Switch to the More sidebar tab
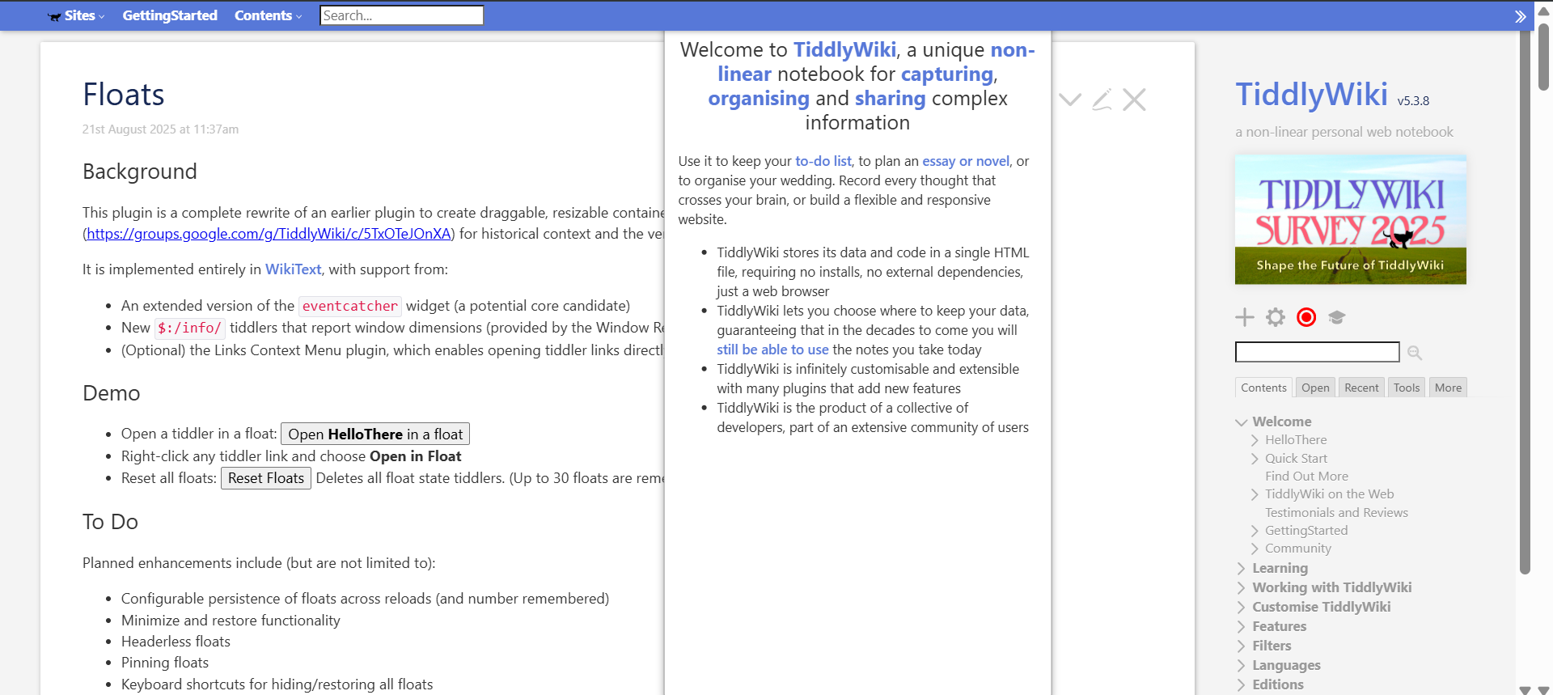This screenshot has width=1553, height=695. coord(1448,388)
